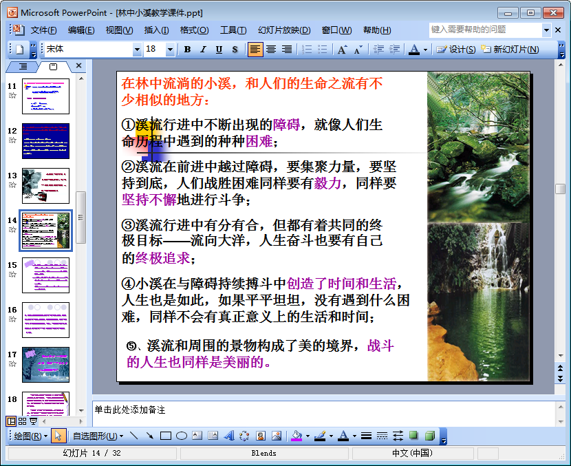
Task: Apply Fill Color paint bucket
Action: (x=297, y=436)
